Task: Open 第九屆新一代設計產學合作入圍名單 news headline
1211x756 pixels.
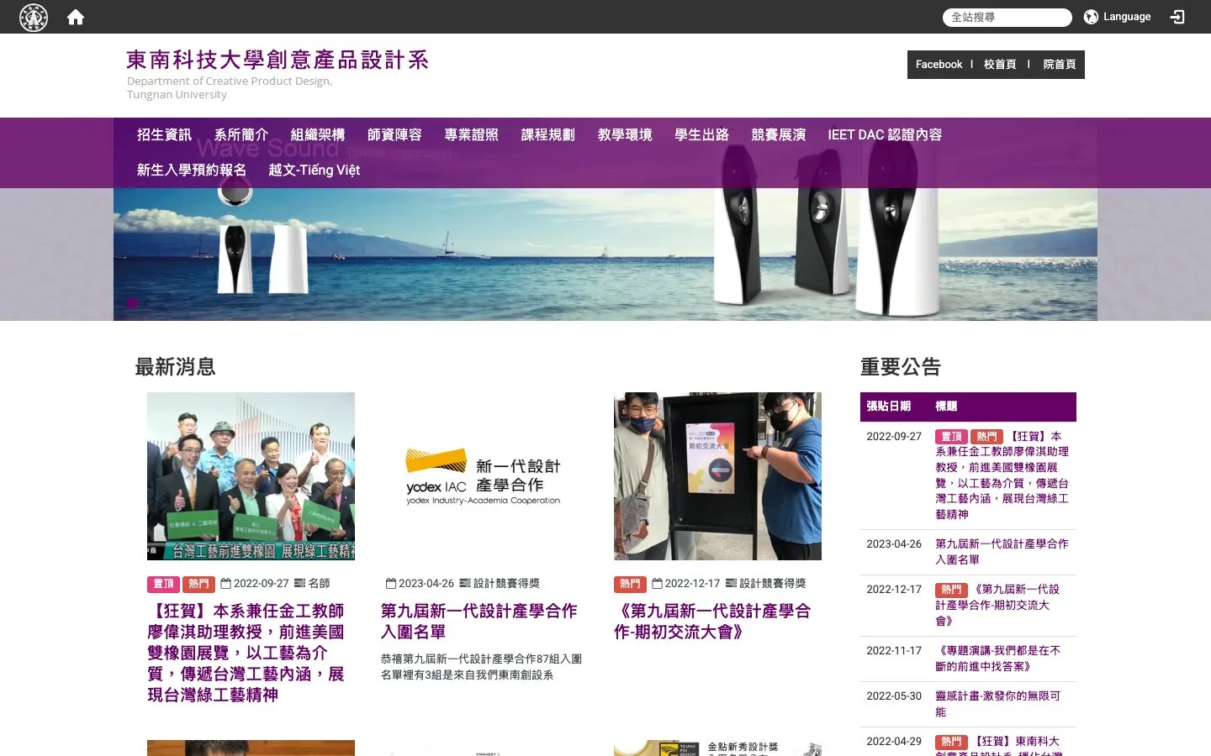Action: click(479, 622)
